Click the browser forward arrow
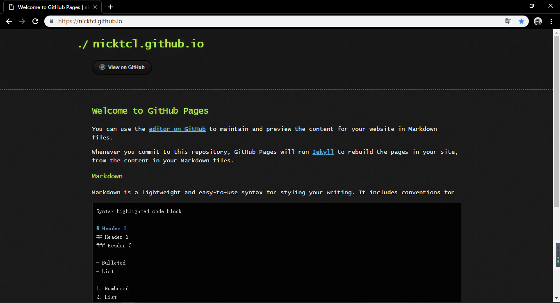 22,21
